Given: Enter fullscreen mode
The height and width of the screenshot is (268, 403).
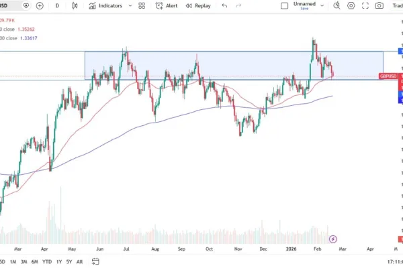Looking at the screenshot, I should 365,5.
